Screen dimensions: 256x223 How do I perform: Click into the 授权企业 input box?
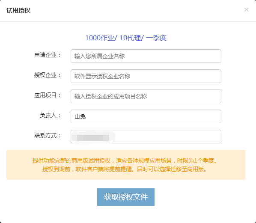point(146,76)
